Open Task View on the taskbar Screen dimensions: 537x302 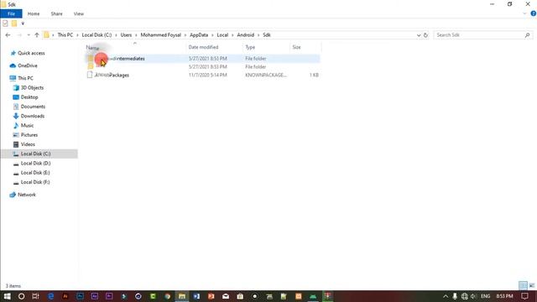[x=35, y=296]
